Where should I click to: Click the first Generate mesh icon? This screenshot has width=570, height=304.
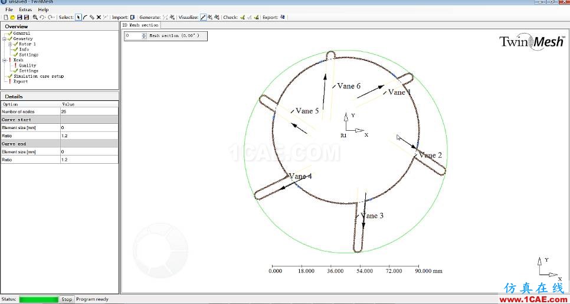(x=165, y=17)
